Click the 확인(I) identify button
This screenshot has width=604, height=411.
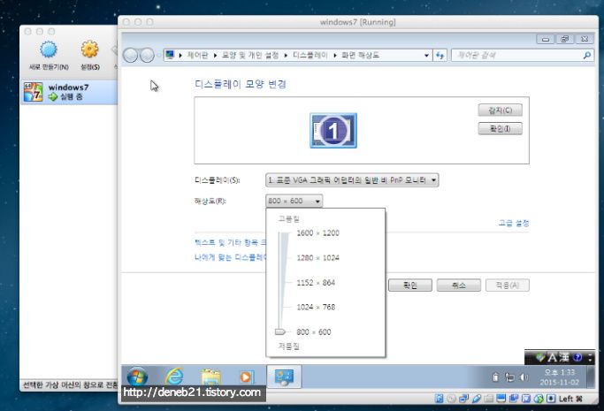click(x=500, y=128)
